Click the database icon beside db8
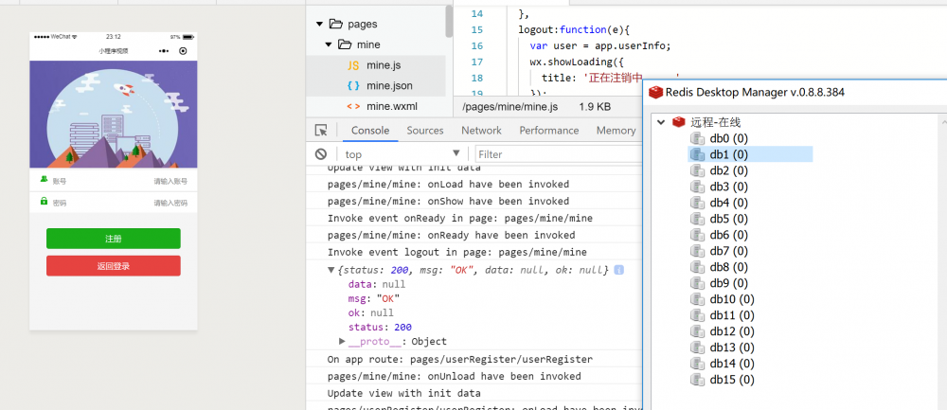 tap(698, 267)
